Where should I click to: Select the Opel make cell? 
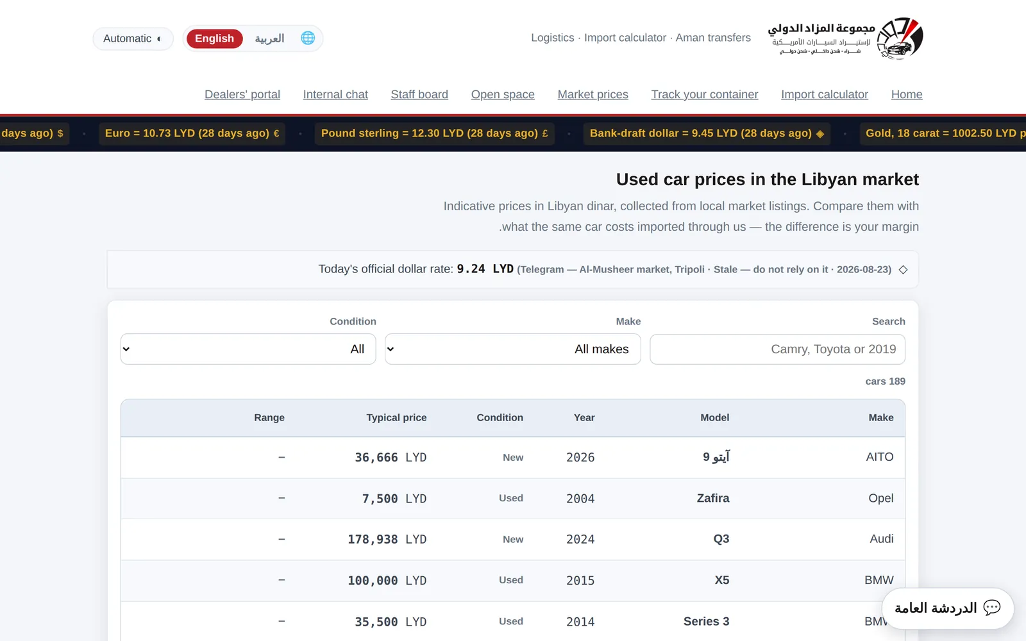pos(881,498)
